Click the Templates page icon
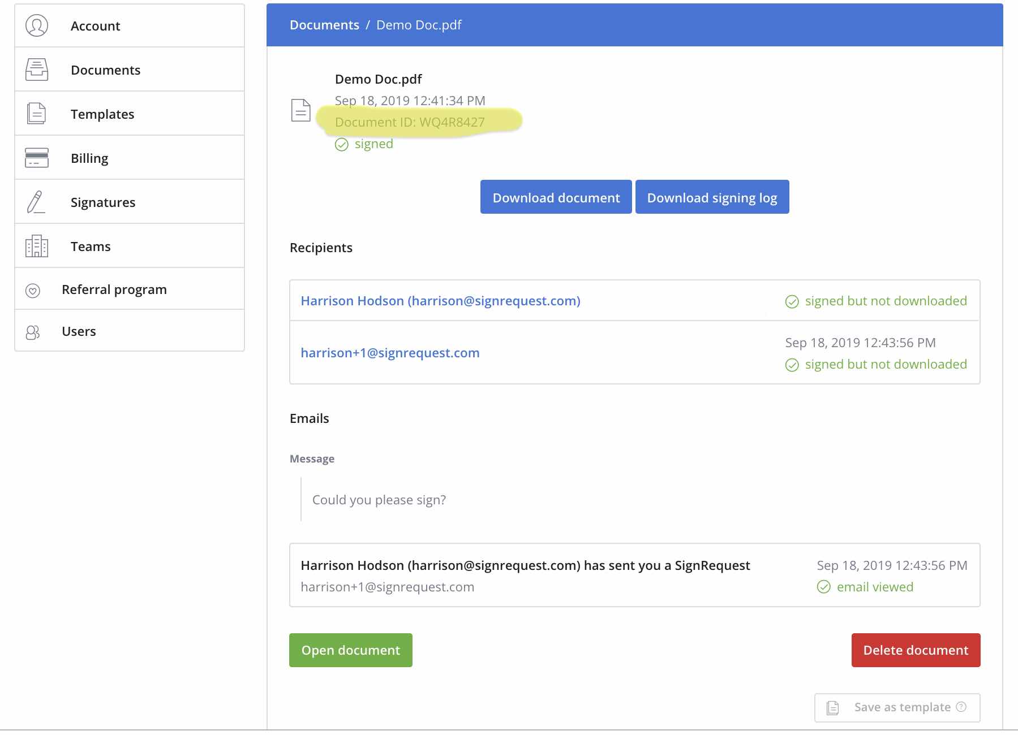Image resolution: width=1018 pixels, height=735 pixels. 37,114
